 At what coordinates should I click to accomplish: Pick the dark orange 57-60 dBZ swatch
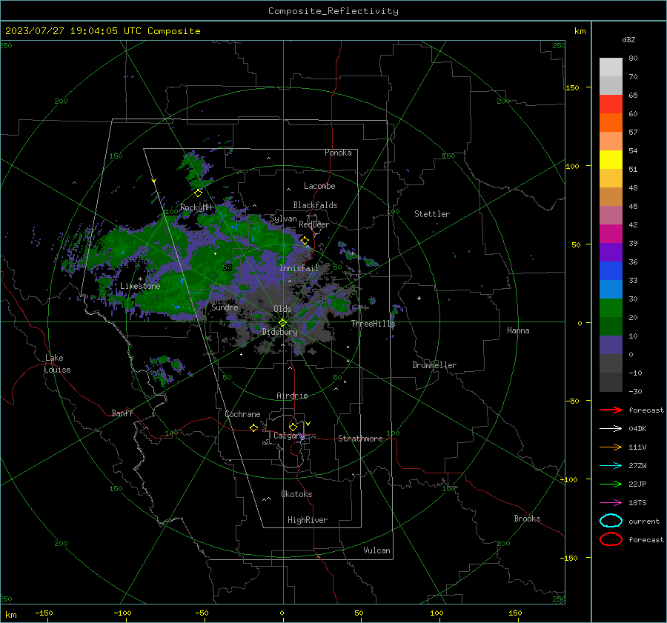611,122
